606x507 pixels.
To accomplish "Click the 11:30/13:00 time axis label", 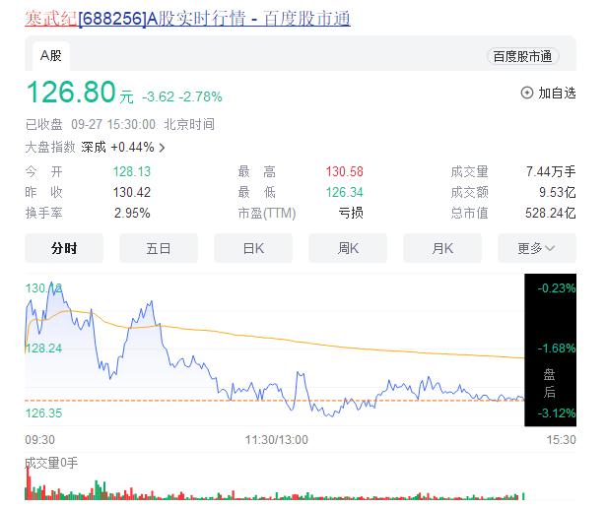I will (277, 439).
